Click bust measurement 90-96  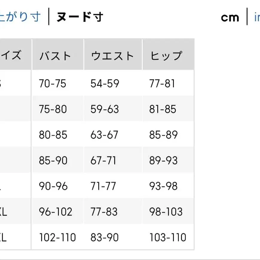click(53, 186)
